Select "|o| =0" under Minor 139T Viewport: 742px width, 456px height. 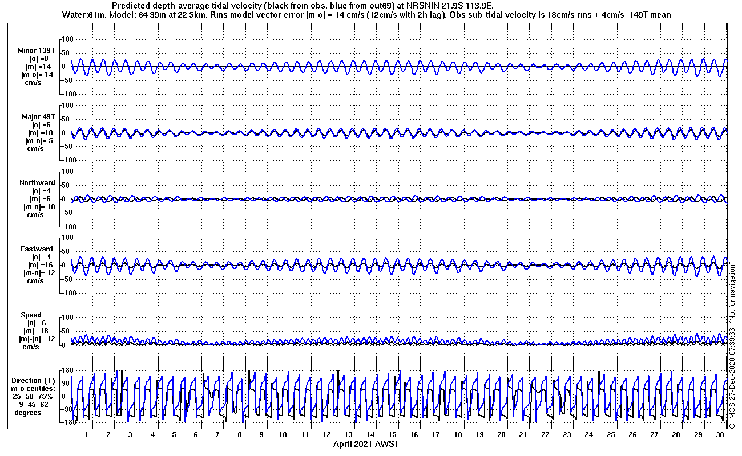[40, 59]
